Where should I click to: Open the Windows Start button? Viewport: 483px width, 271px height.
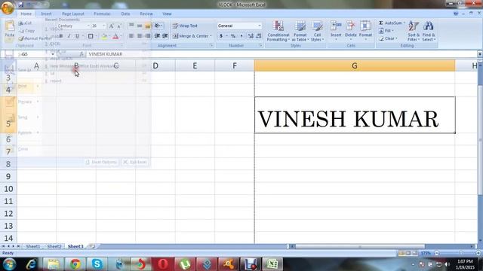(9, 264)
